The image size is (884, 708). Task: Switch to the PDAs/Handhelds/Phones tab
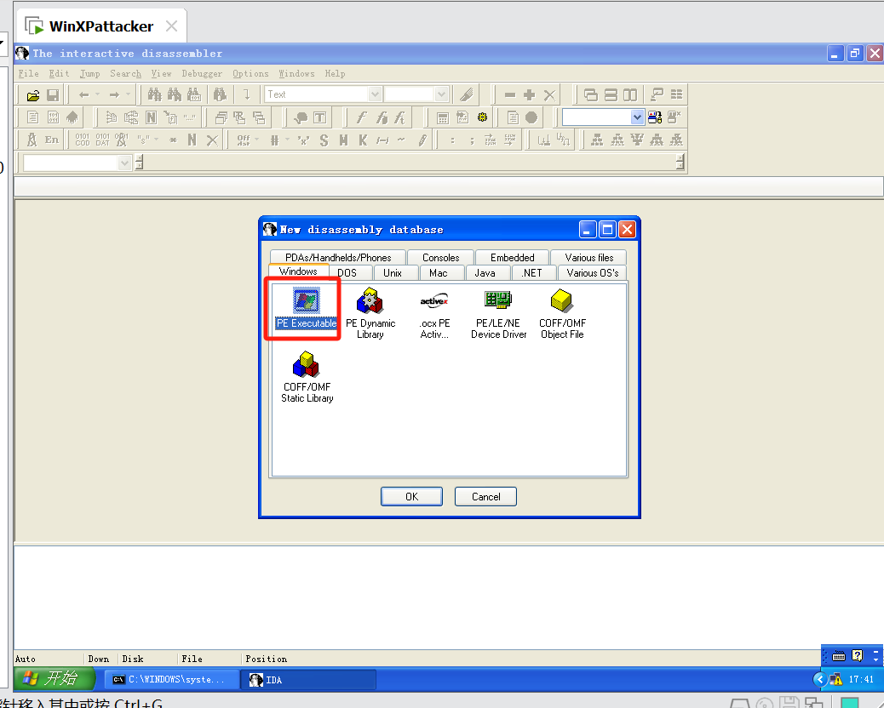click(x=338, y=257)
